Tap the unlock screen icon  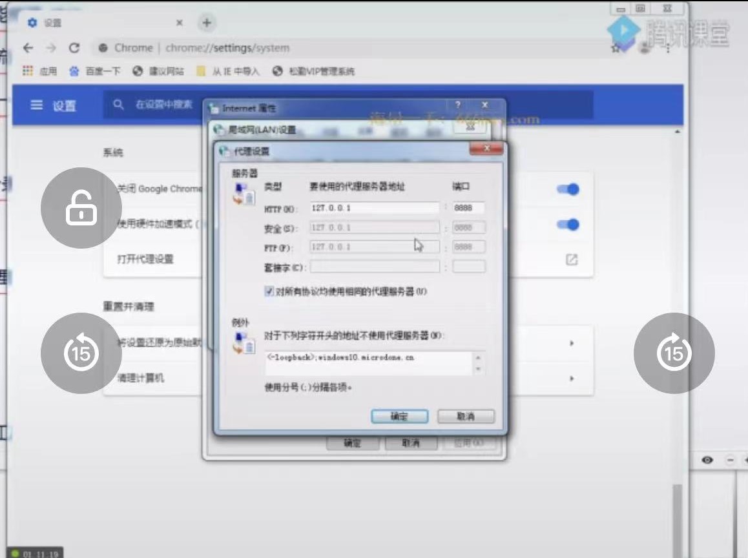[81, 208]
